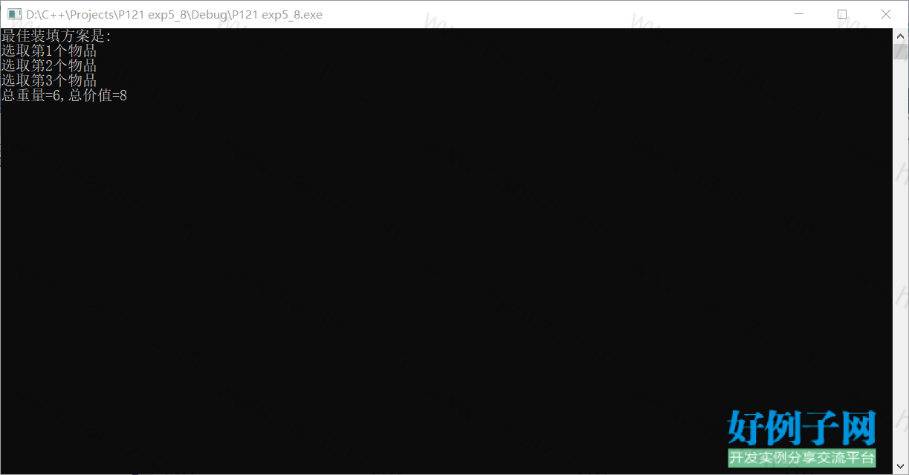Click the line 总重量=6,总价值=8
This screenshot has height=475, width=909.
click(64, 96)
